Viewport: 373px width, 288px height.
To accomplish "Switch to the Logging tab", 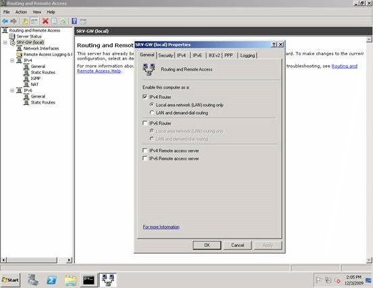I will (x=248, y=55).
